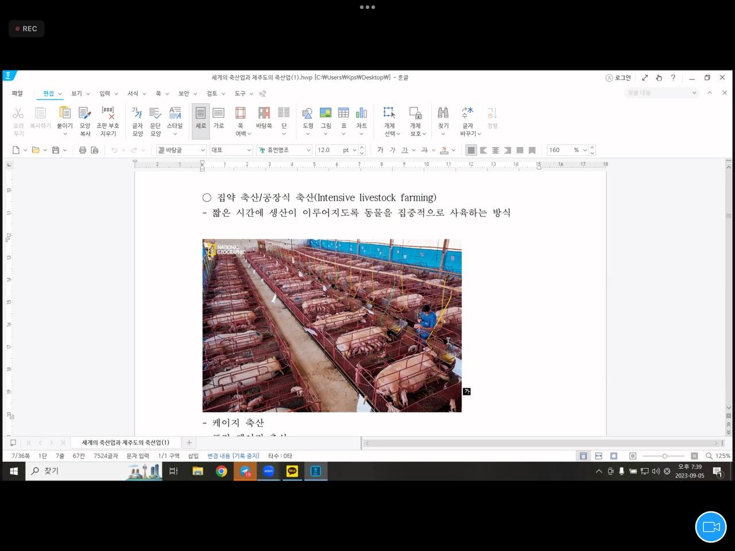Viewport: 735px width, 551px height.
Task: Expand the font color dropdown arrow
Action: [x=454, y=150]
